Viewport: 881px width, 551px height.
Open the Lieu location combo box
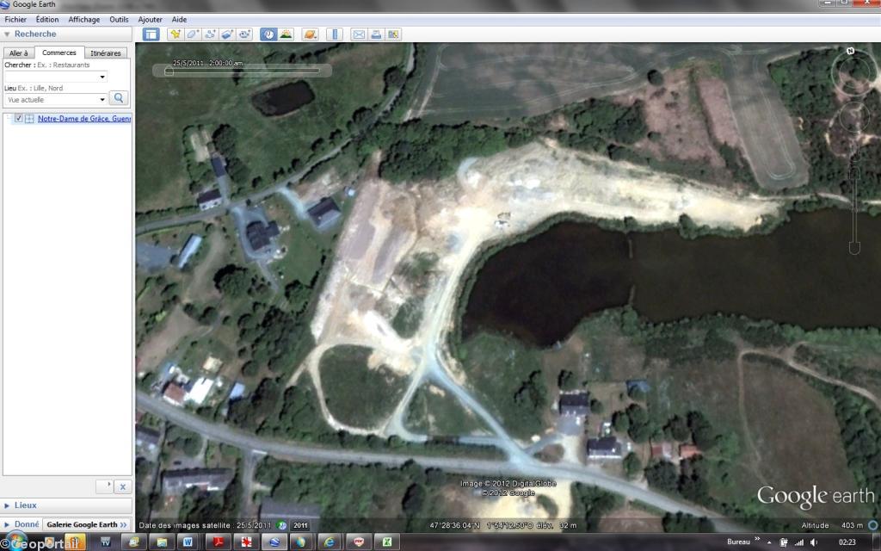55,100
